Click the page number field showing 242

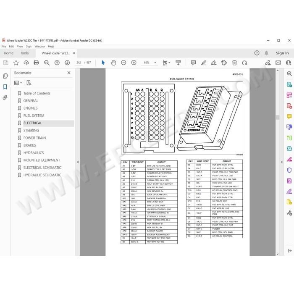pyautogui.click(x=79, y=63)
